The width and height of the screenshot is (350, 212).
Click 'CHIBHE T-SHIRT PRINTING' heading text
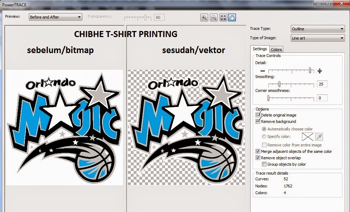tap(126, 34)
